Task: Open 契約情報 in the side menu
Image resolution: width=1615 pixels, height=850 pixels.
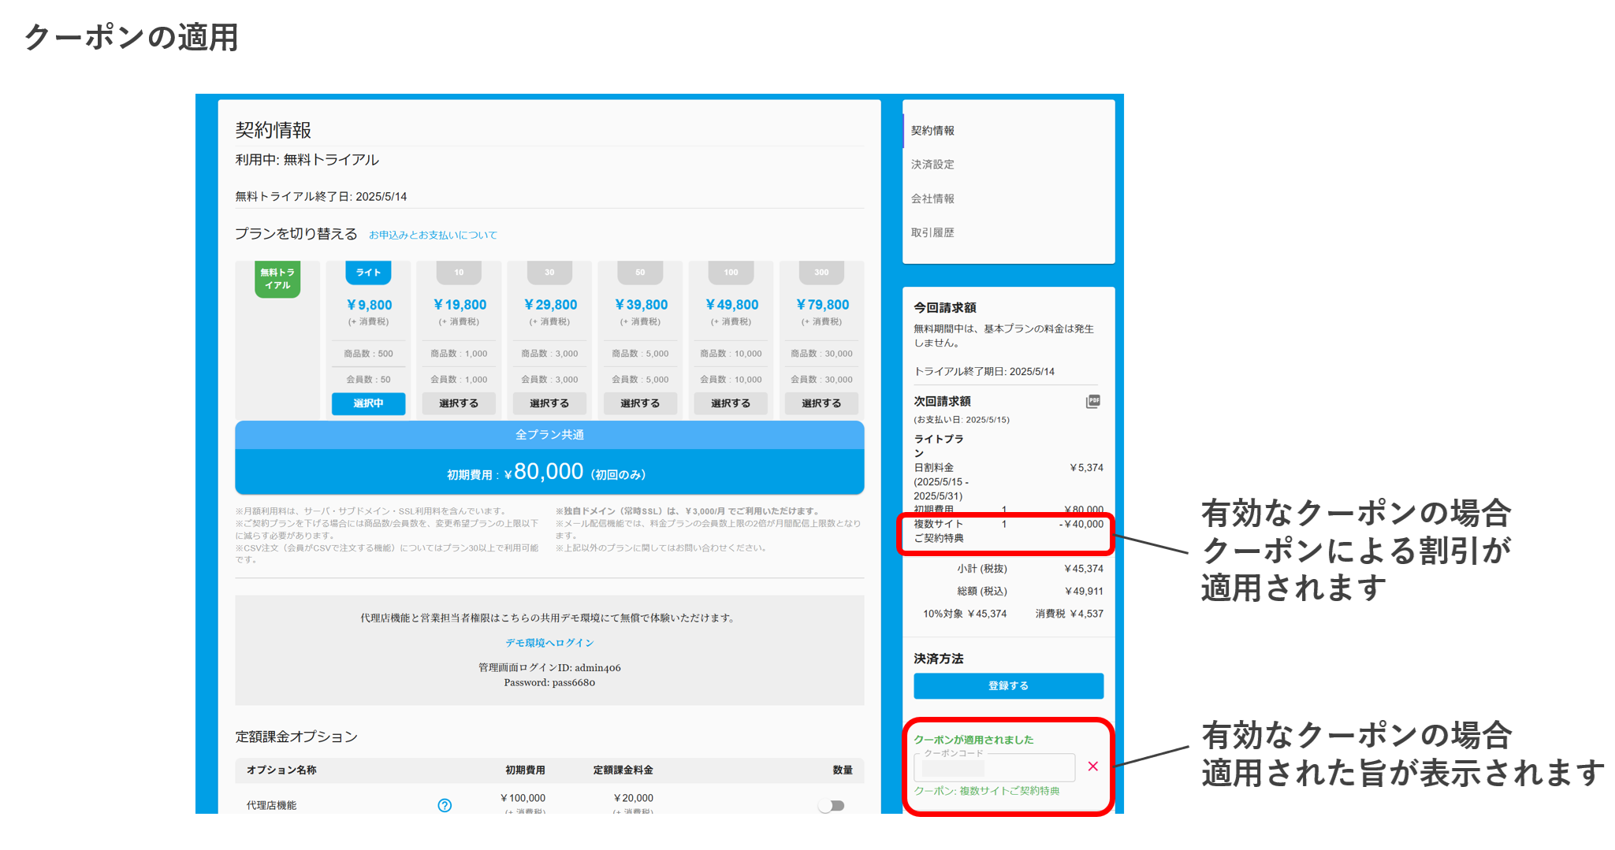Action: (932, 131)
